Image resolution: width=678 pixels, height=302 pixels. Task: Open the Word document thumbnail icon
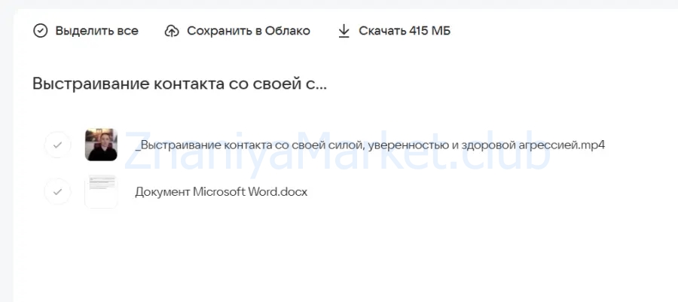(x=101, y=191)
